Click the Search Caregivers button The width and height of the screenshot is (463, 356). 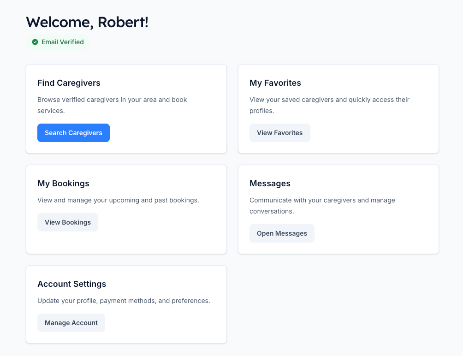[73, 133]
